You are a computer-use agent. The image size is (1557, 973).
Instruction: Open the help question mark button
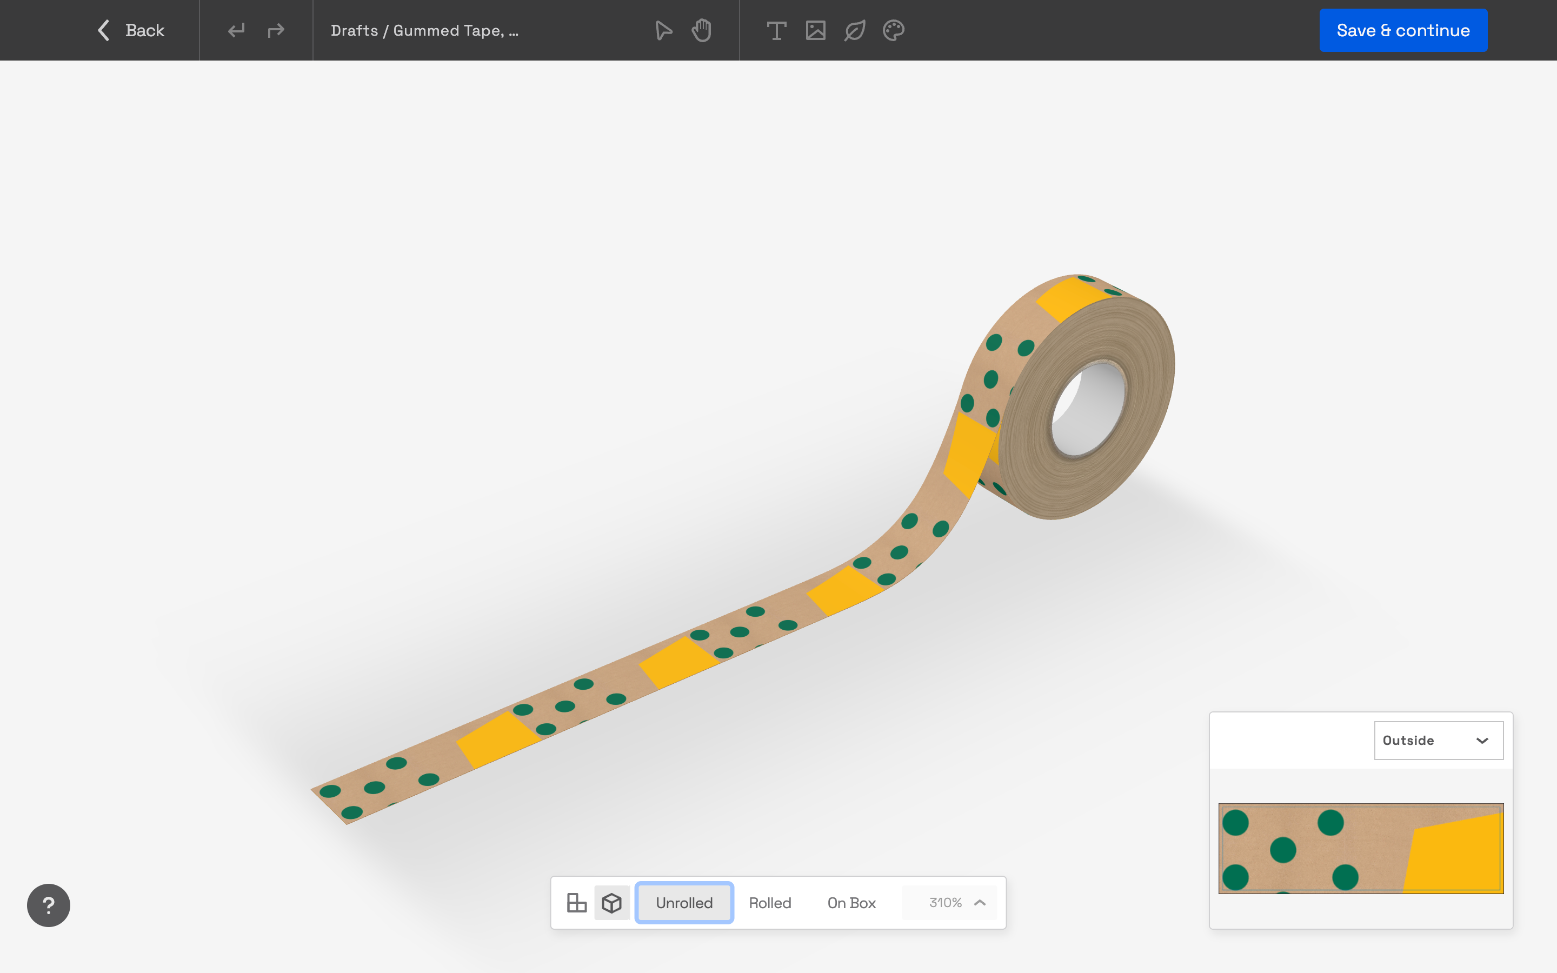coord(48,905)
